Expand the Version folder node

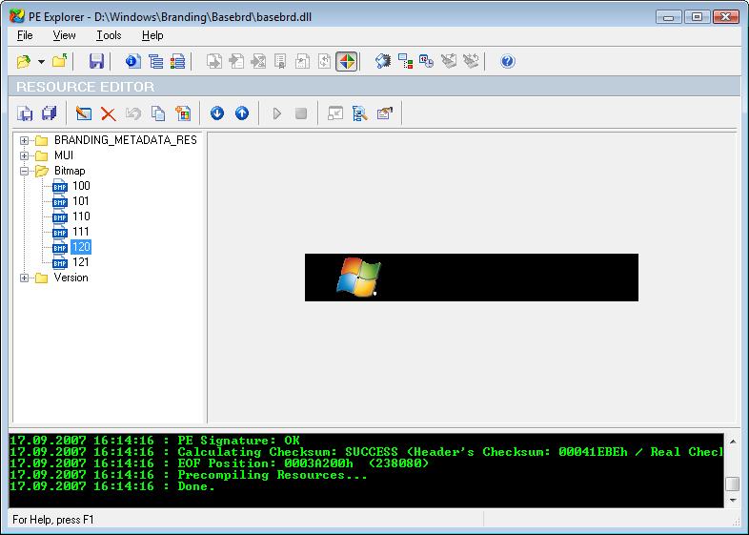25,278
